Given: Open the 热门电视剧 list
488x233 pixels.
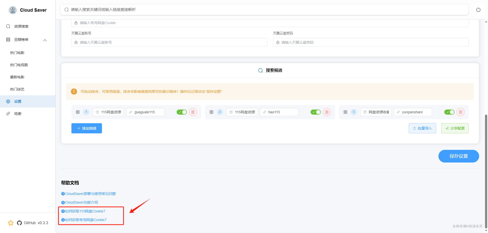Looking at the screenshot, I should point(28,65).
